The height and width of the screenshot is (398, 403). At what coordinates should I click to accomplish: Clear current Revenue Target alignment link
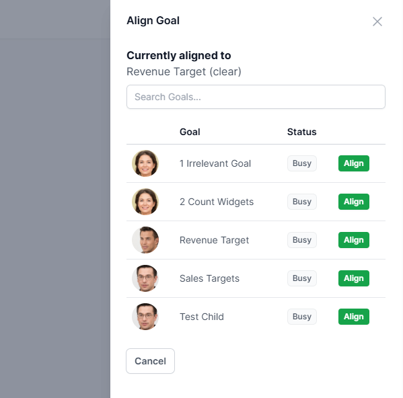click(225, 72)
